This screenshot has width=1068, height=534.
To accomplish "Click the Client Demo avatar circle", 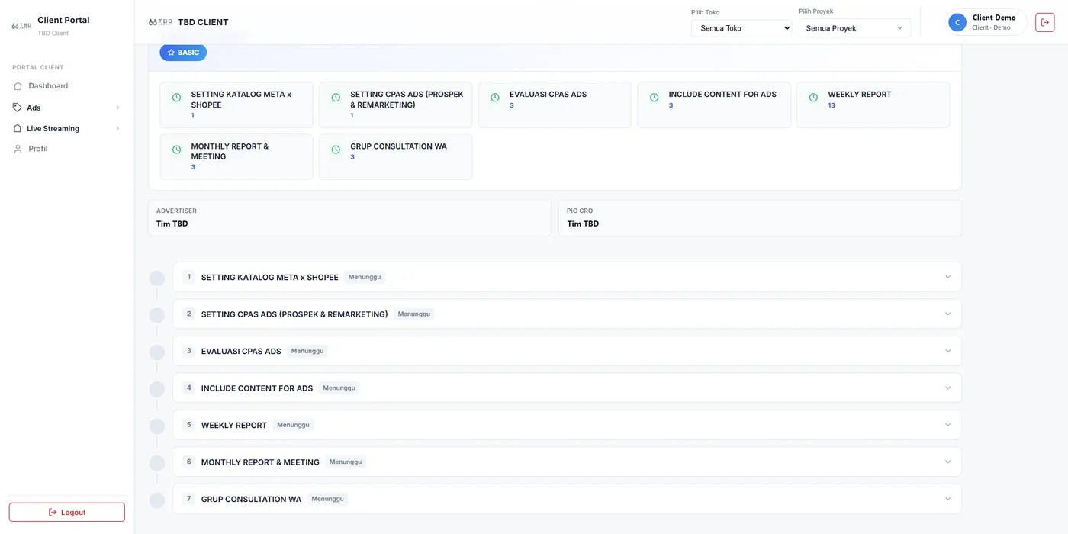I will coord(957,23).
